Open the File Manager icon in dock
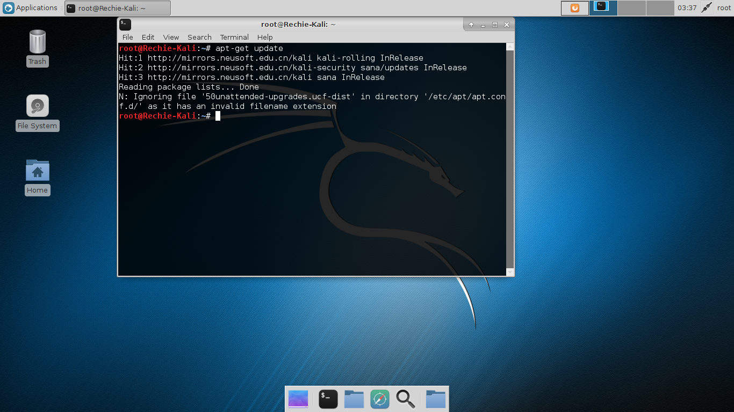The image size is (734, 412). [x=354, y=399]
